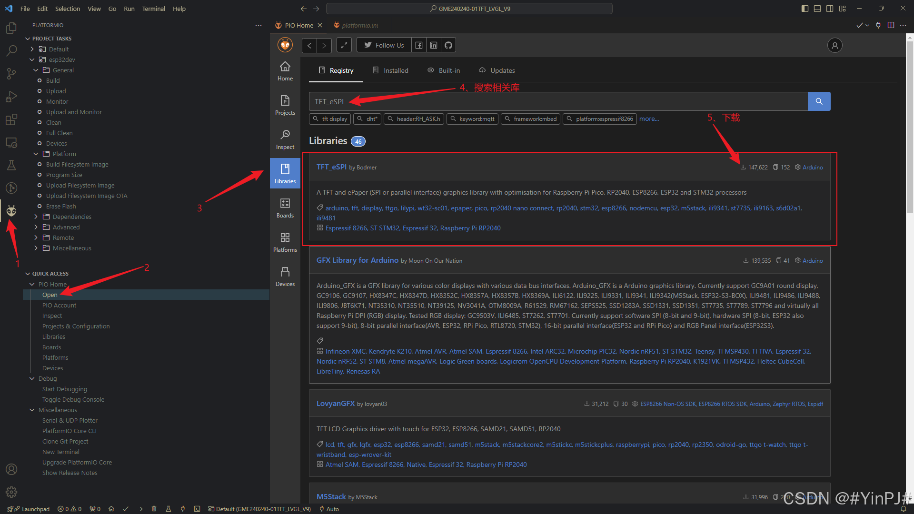Open the TFT_eSPI library link
Viewport: 914px width, 514px height.
(x=331, y=167)
